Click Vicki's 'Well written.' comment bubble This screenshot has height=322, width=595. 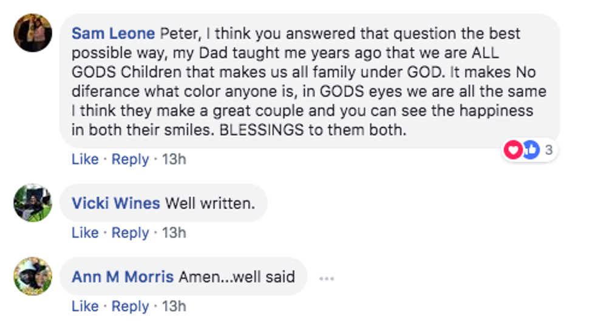tap(210, 203)
